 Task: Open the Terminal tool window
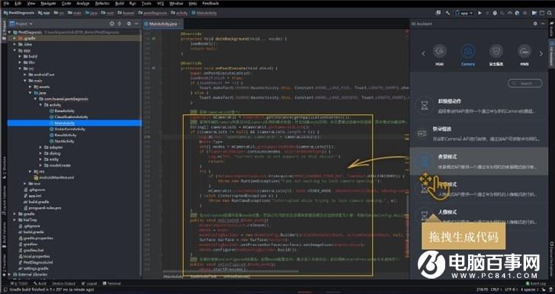pos(112,283)
